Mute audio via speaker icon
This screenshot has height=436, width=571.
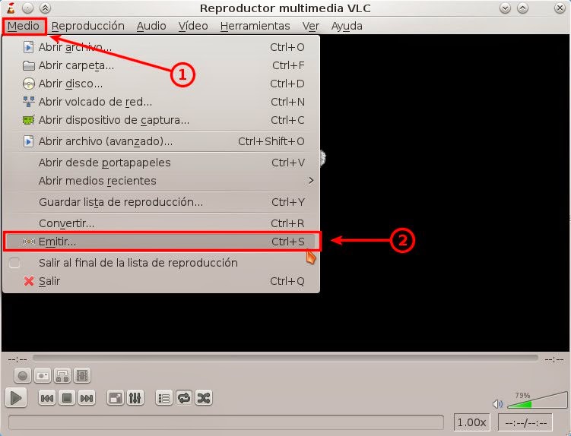click(x=497, y=404)
